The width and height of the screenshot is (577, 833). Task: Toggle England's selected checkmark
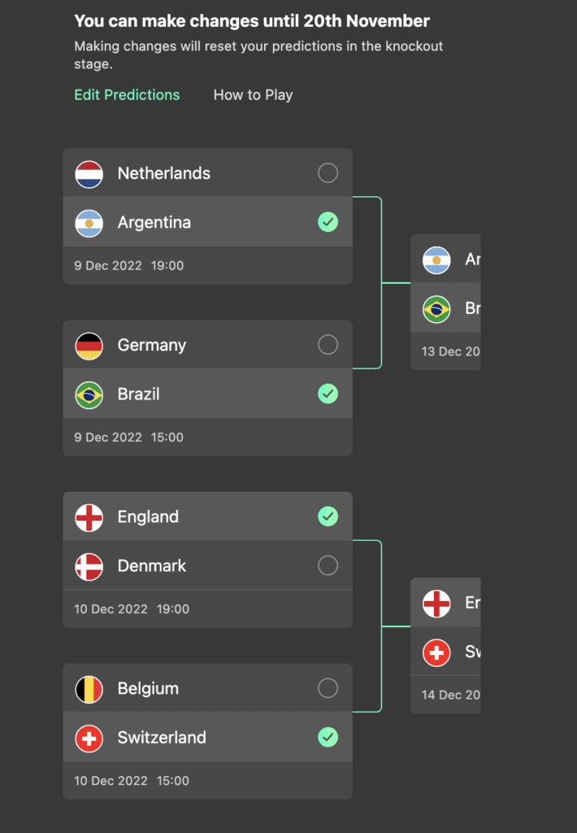328,517
